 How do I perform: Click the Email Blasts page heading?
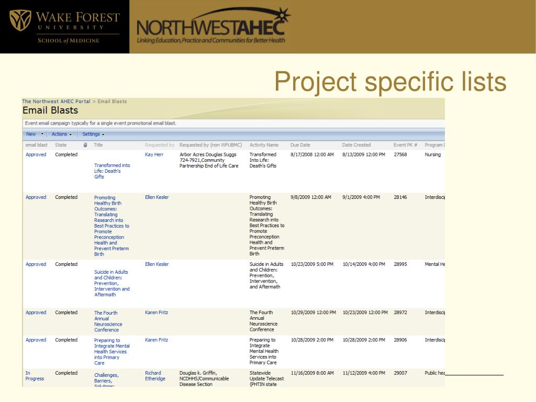(x=50, y=110)
